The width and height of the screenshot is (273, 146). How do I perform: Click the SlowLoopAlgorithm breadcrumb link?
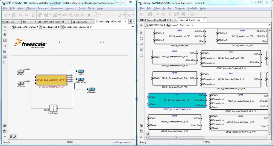coord(25,27)
